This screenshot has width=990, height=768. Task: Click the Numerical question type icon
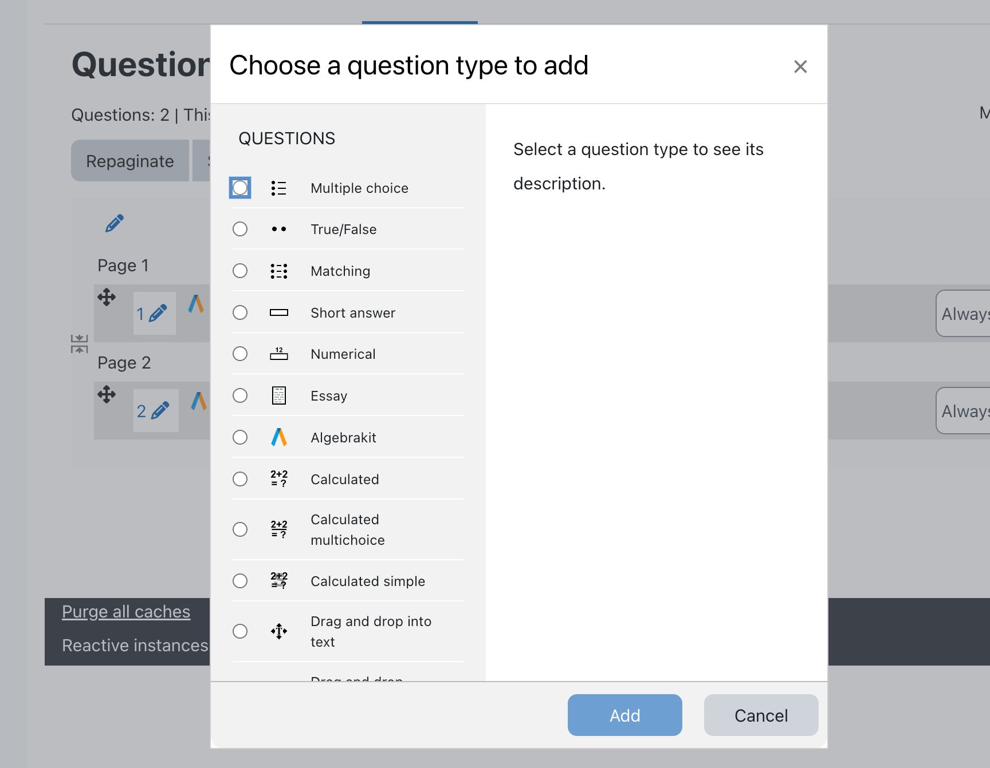click(x=278, y=354)
